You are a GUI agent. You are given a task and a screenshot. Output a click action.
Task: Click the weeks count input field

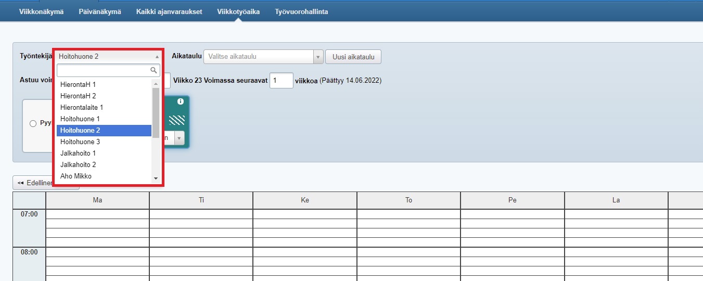281,81
